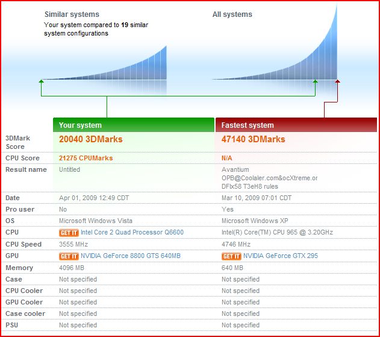The image size is (380, 337).
Task: Click the All systems chart
Action: coord(275,42)
